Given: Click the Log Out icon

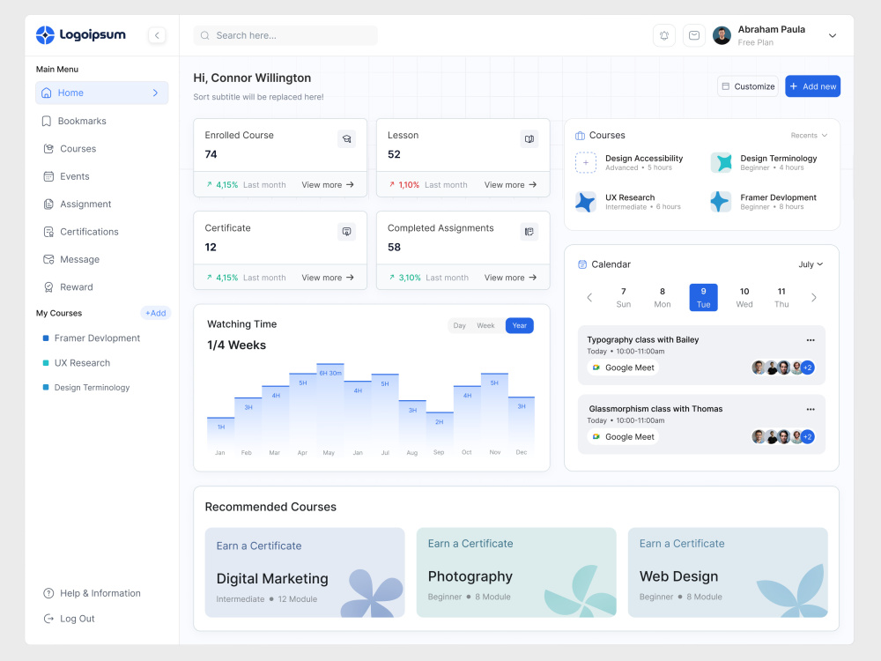Looking at the screenshot, I should click(48, 619).
